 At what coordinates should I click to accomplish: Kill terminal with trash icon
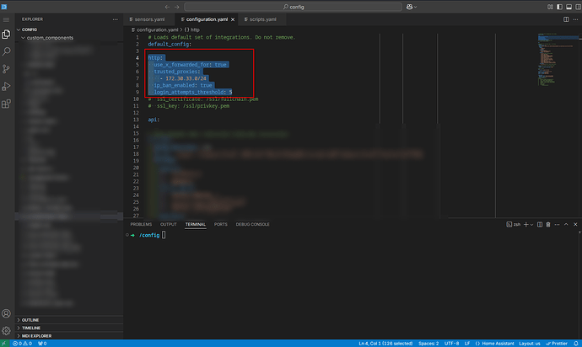pos(548,224)
